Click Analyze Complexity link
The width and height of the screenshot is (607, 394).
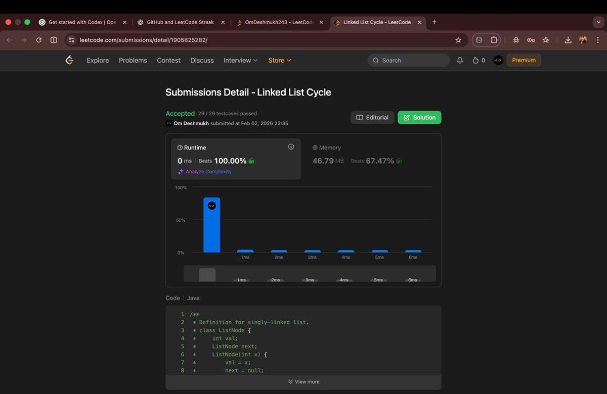(x=204, y=172)
